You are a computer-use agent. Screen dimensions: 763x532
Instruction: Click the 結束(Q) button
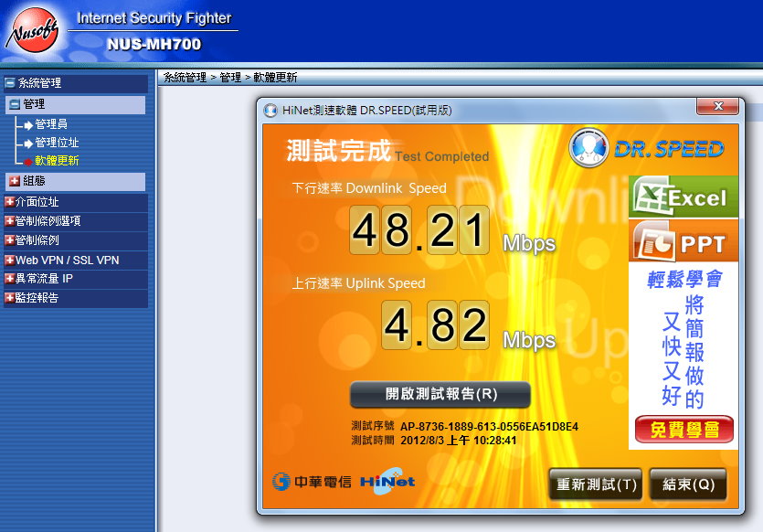coord(689,484)
